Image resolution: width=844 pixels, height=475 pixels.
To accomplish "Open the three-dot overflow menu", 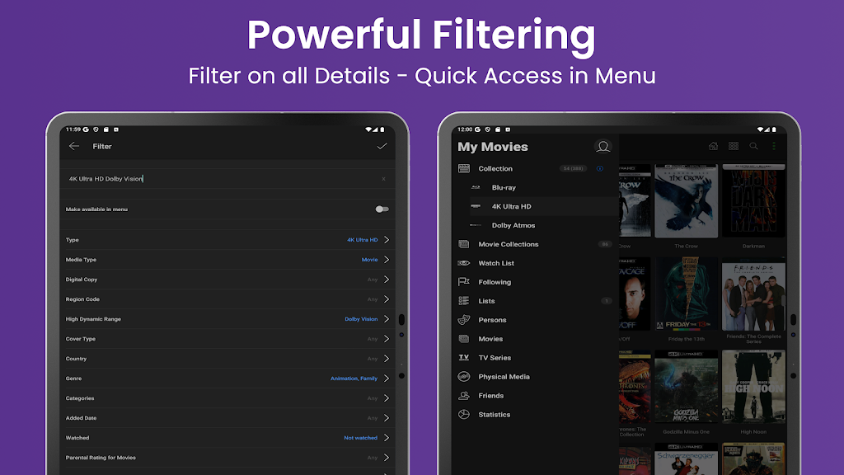I will click(x=773, y=146).
